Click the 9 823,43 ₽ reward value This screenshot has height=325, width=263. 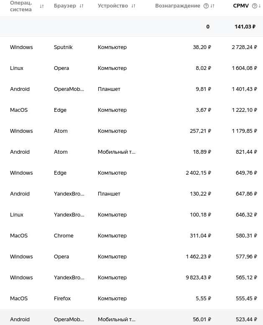pos(198,278)
